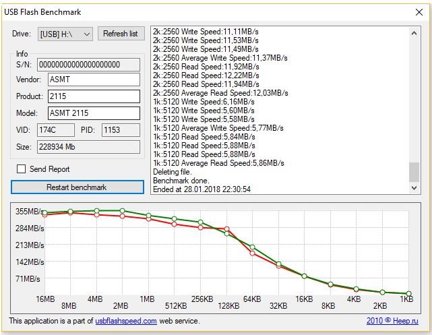Click the red data point at 128KB
432x335 pixels.
[227, 229]
